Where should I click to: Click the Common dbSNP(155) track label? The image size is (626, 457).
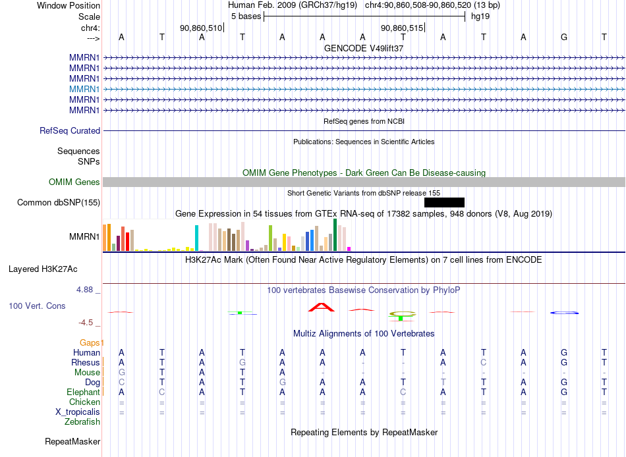tap(58, 202)
